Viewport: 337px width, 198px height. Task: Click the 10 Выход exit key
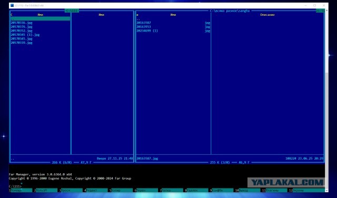tap(247, 190)
